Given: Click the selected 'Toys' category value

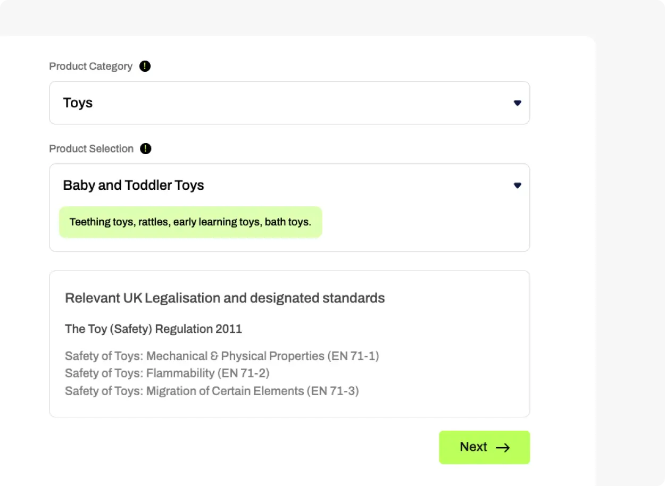Looking at the screenshot, I should tap(78, 103).
